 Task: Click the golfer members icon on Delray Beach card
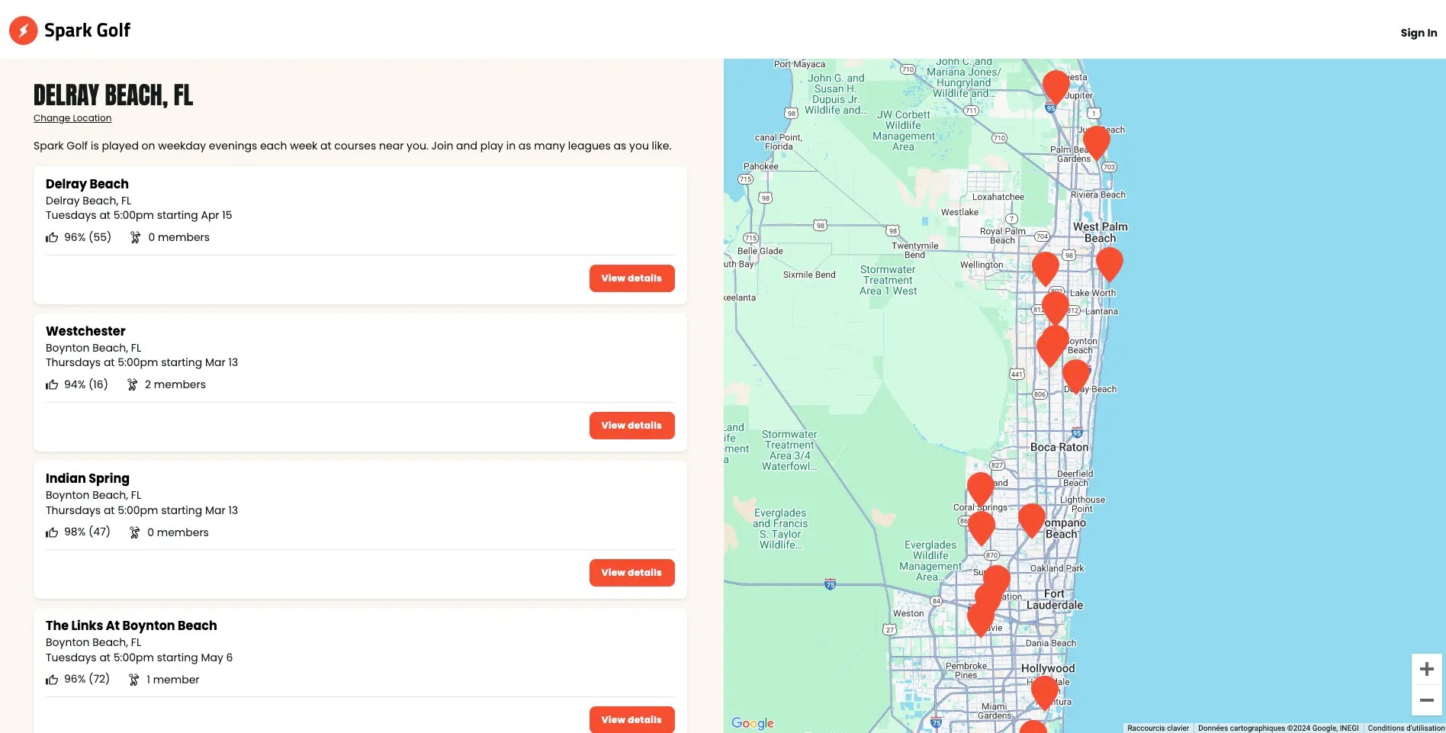135,237
